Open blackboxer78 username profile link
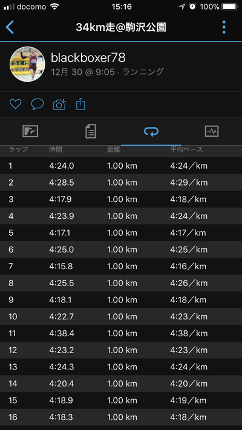This screenshot has height=430, width=242. 88,58
